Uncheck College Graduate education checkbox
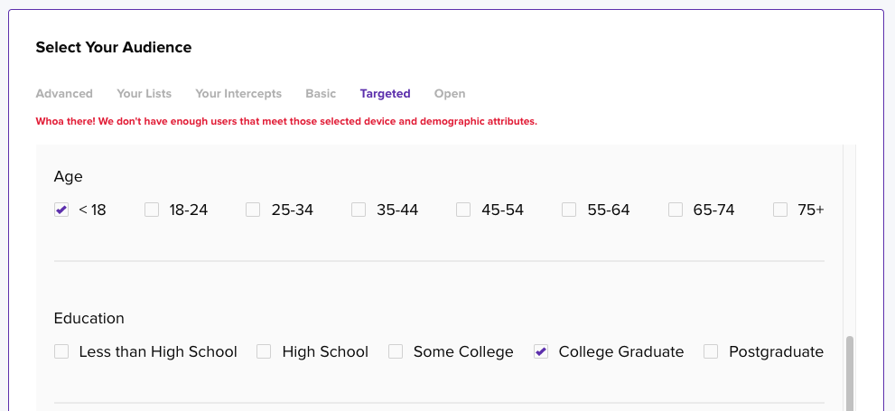Screen dimensions: 895x411 click(541, 351)
